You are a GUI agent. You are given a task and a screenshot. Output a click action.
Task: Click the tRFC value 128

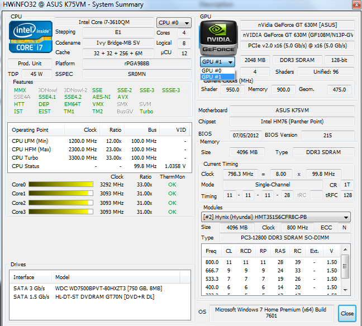[x=347, y=195]
